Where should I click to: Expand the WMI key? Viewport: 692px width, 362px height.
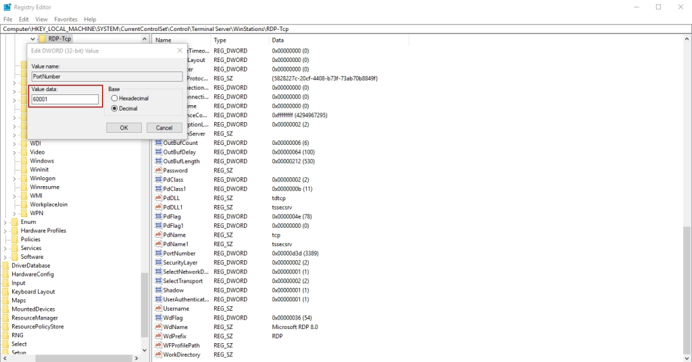click(x=15, y=196)
